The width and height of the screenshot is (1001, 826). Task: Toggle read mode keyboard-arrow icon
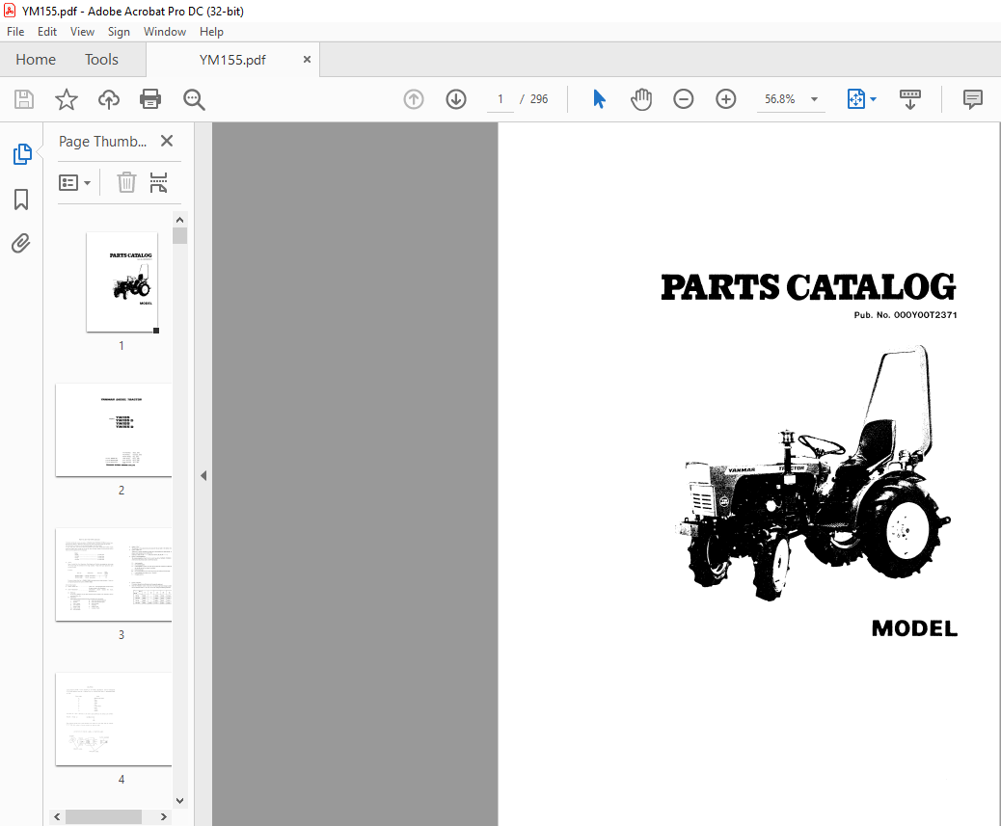point(910,99)
